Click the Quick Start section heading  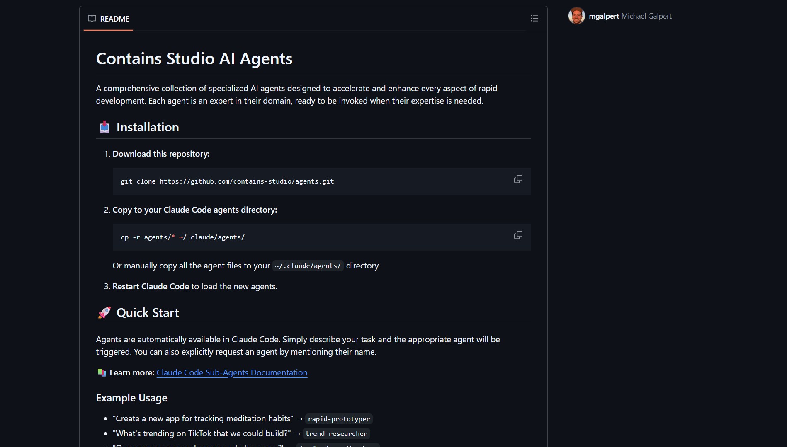click(148, 312)
